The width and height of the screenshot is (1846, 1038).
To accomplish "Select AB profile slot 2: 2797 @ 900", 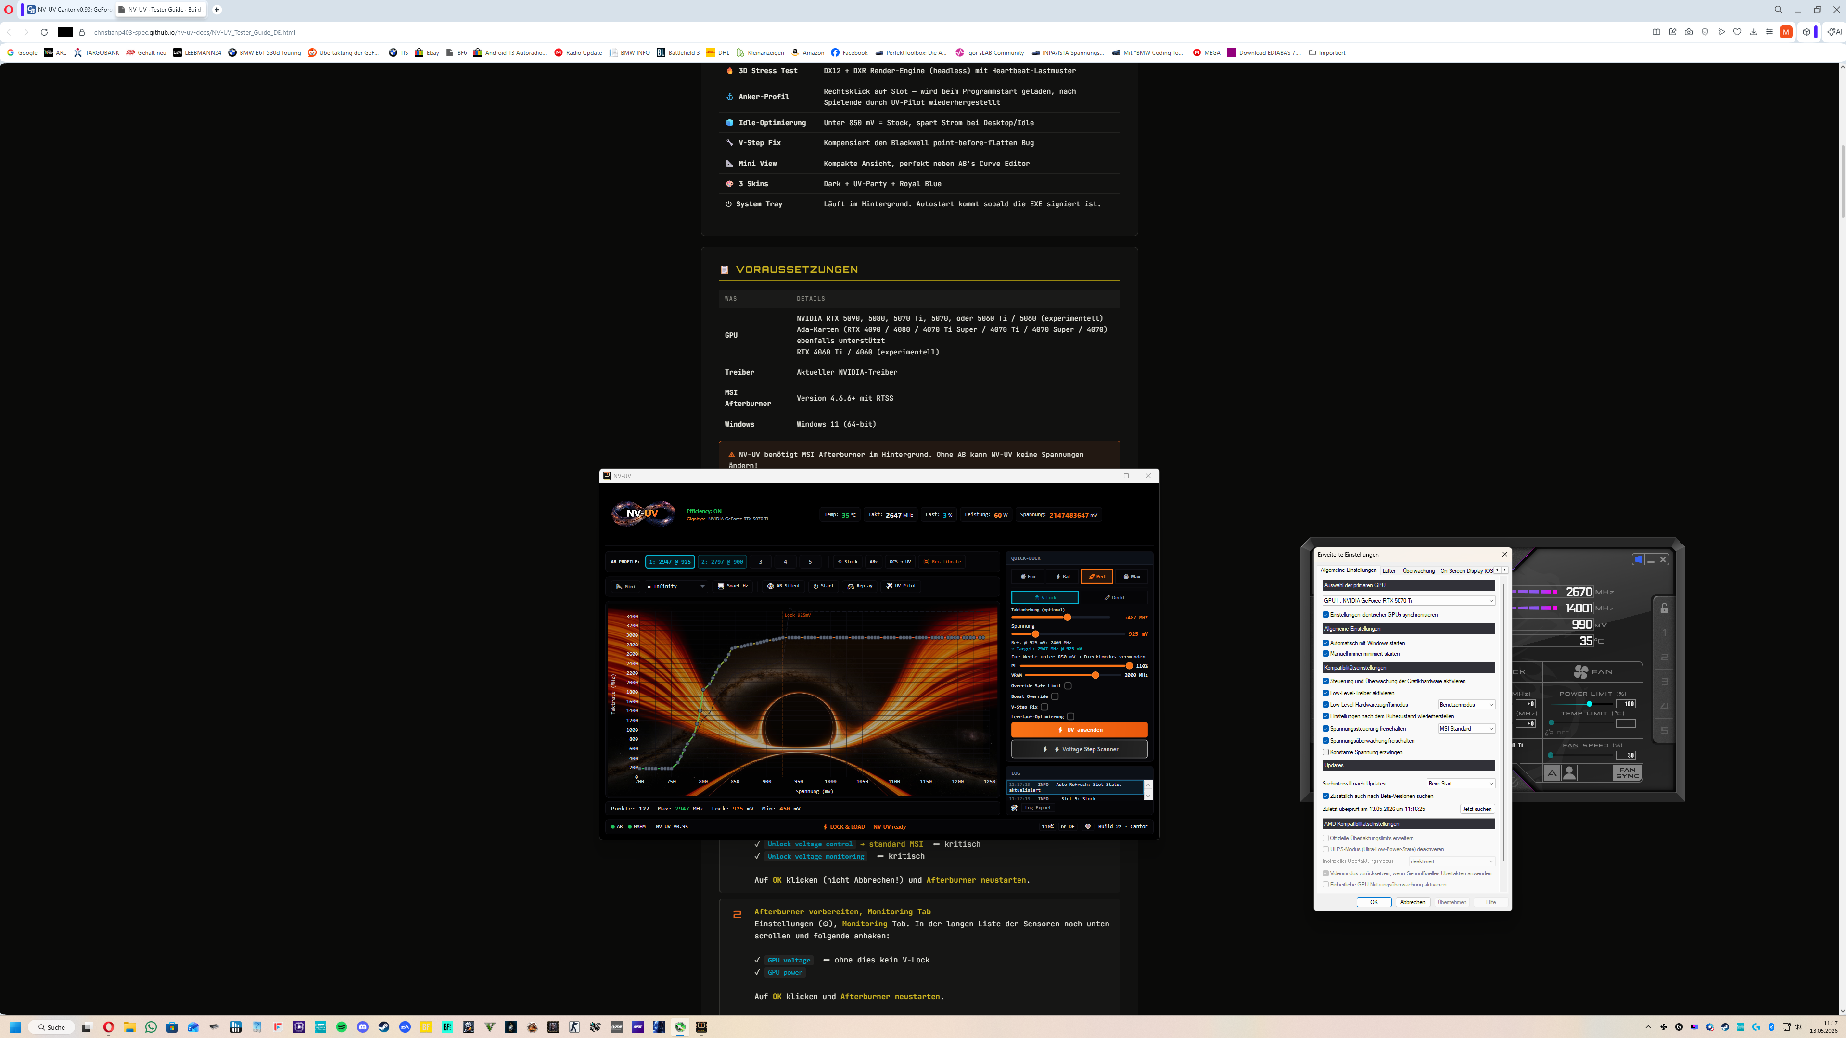I will (x=722, y=562).
